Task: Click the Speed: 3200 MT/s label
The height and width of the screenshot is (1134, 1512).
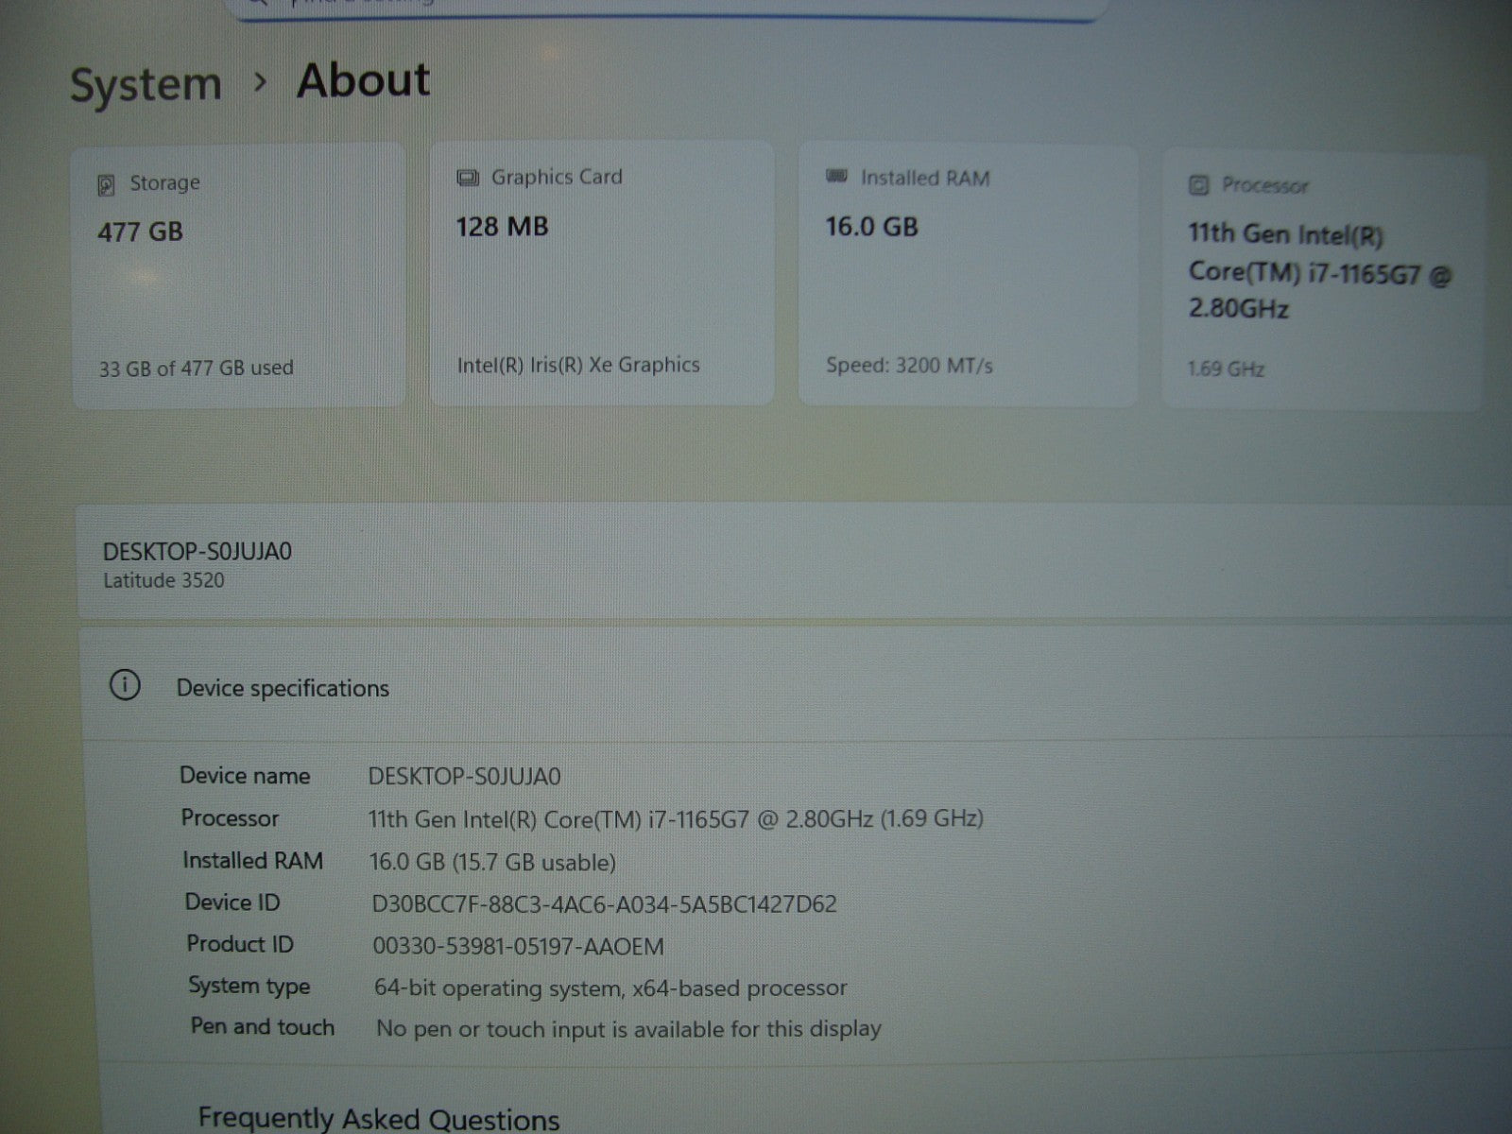Action: pos(909,366)
